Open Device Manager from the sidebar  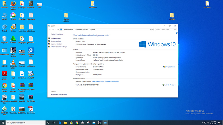coord(56,38)
